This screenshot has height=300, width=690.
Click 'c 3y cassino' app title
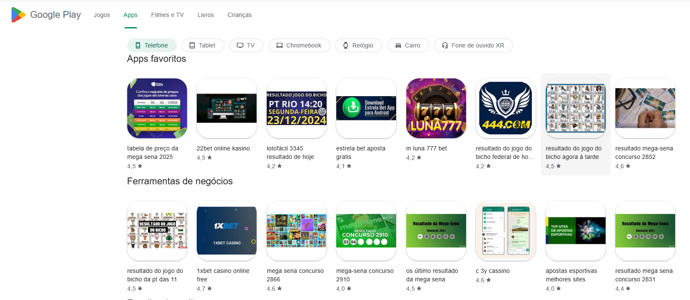[493, 271]
